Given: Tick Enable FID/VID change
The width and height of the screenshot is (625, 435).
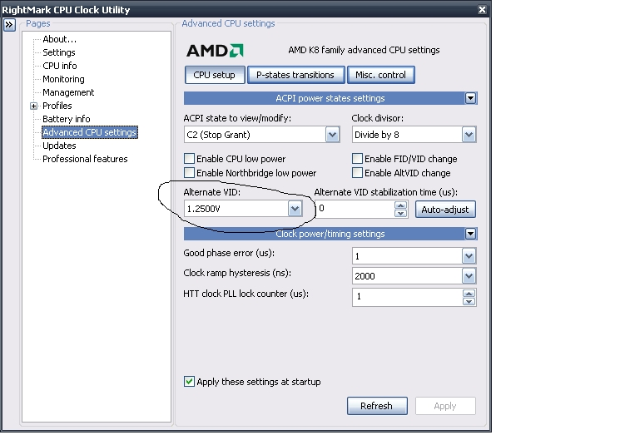Looking at the screenshot, I should pyautogui.click(x=358, y=159).
